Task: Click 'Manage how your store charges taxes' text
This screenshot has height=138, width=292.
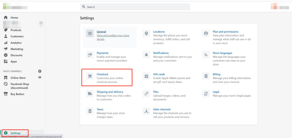Action: pos(111,115)
